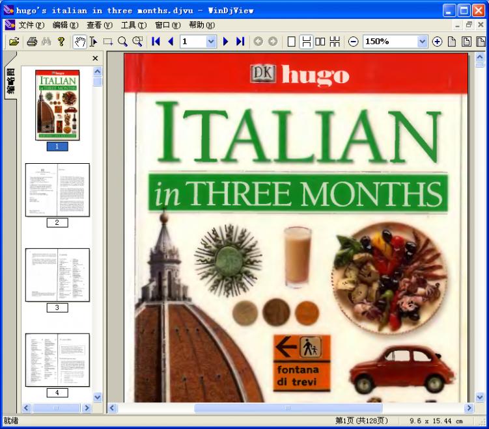
Task: Select the zoom to rectangle tool
Action: [x=137, y=42]
